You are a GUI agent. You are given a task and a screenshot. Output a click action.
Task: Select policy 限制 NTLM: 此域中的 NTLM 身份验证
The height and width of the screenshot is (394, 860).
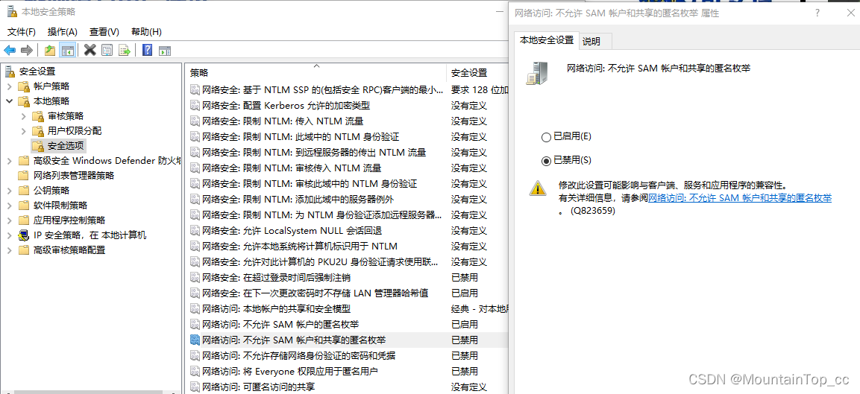tap(301, 136)
